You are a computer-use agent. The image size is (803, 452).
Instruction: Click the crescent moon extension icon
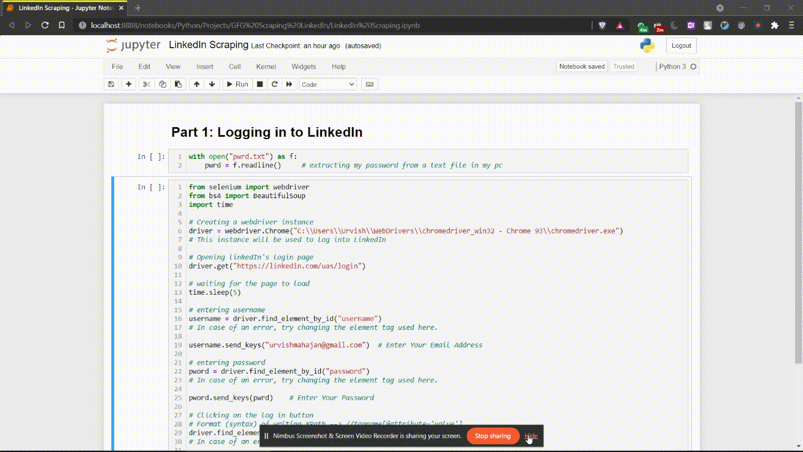(x=675, y=25)
